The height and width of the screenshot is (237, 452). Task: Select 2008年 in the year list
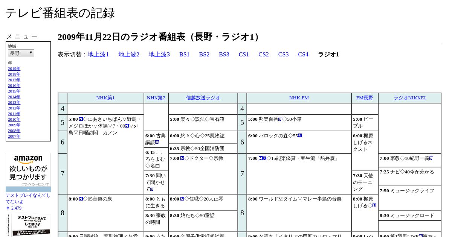pos(14,131)
